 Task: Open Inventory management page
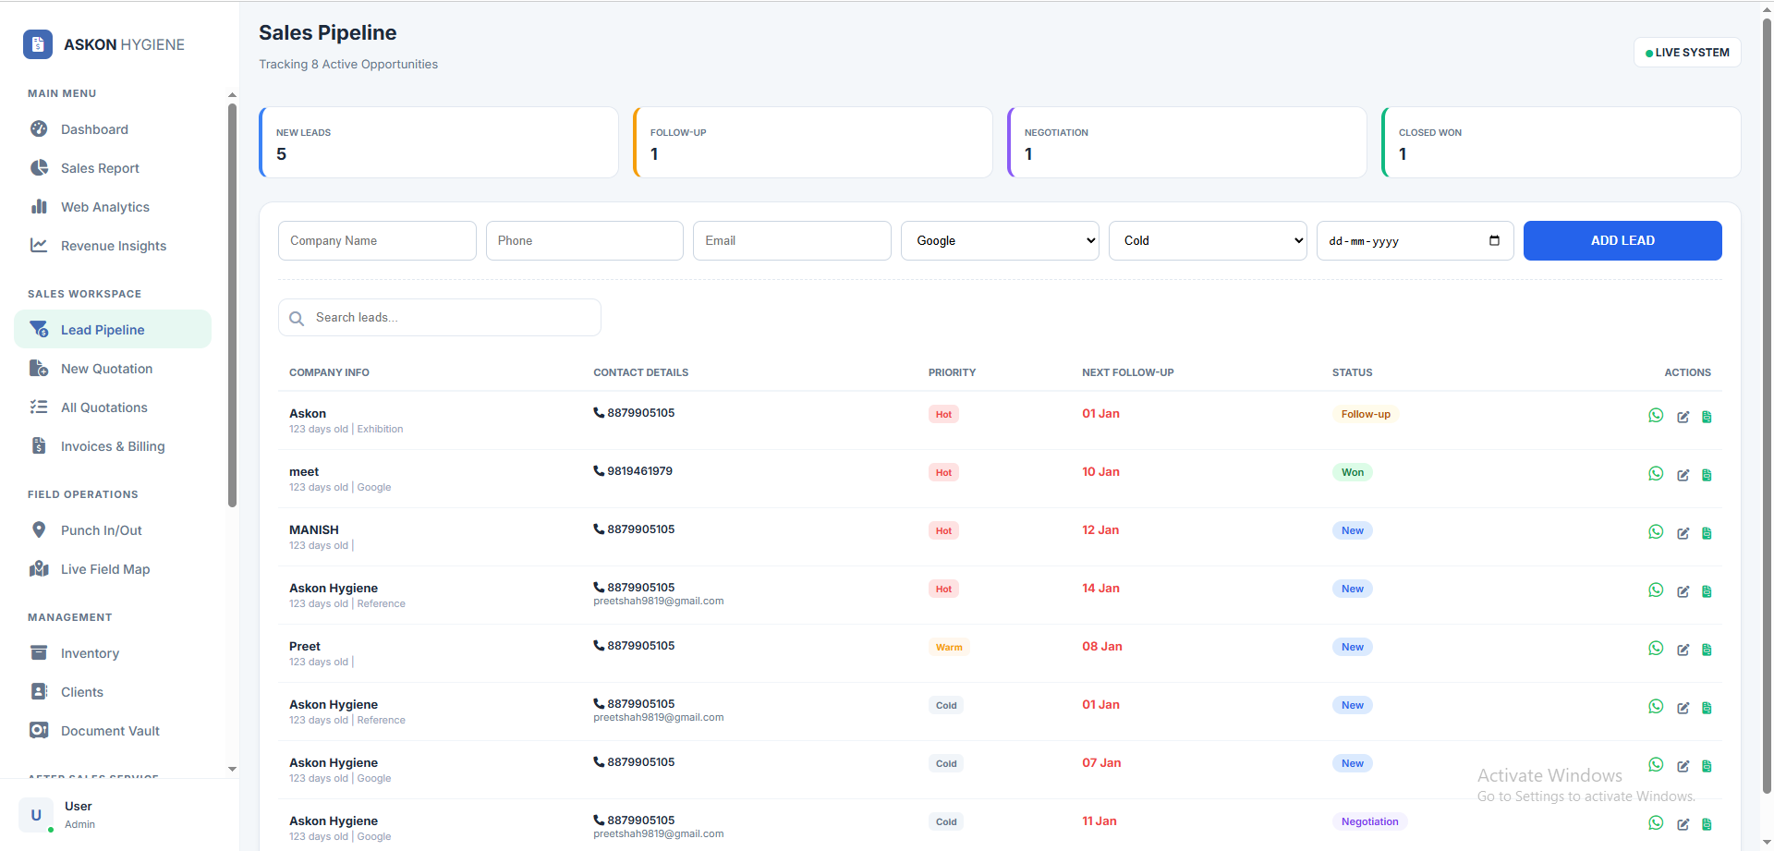pos(113,653)
